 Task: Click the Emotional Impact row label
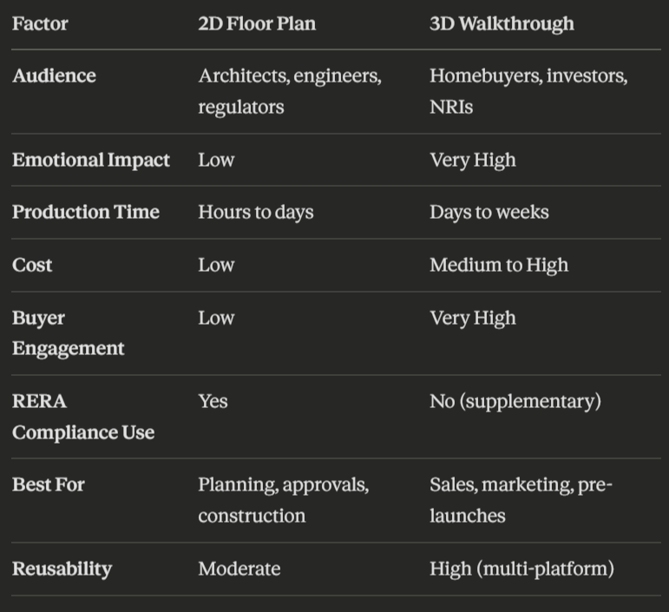click(x=91, y=160)
